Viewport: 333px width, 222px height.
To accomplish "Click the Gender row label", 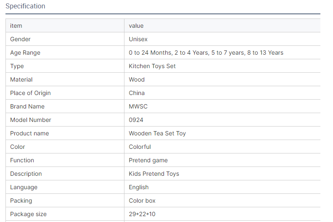I will pyautogui.click(x=20, y=39).
